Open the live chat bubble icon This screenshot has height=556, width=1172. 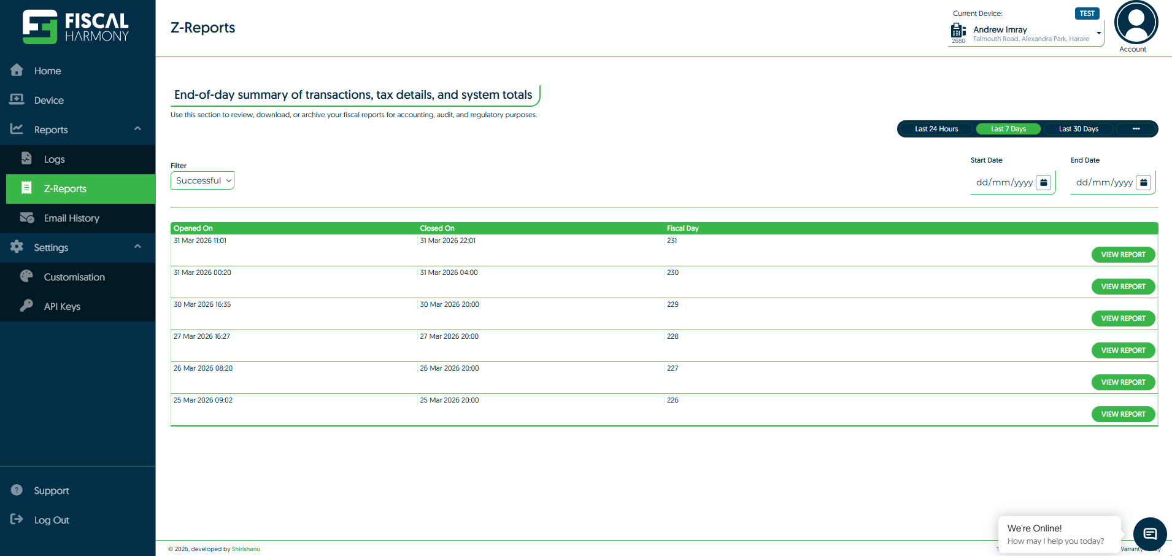[x=1149, y=534]
